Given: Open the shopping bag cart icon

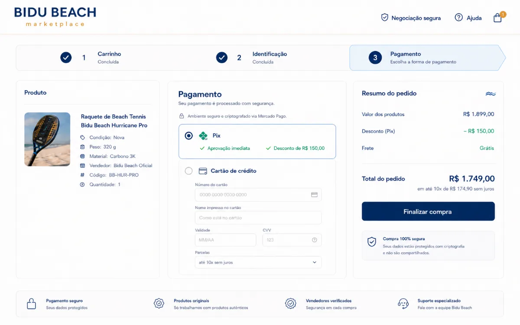Looking at the screenshot, I should click(x=498, y=18).
